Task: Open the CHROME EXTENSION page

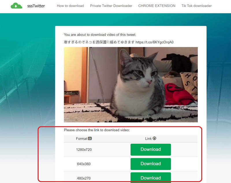Action: [157, 6]
